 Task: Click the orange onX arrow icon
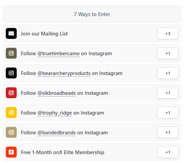(11, 152)
